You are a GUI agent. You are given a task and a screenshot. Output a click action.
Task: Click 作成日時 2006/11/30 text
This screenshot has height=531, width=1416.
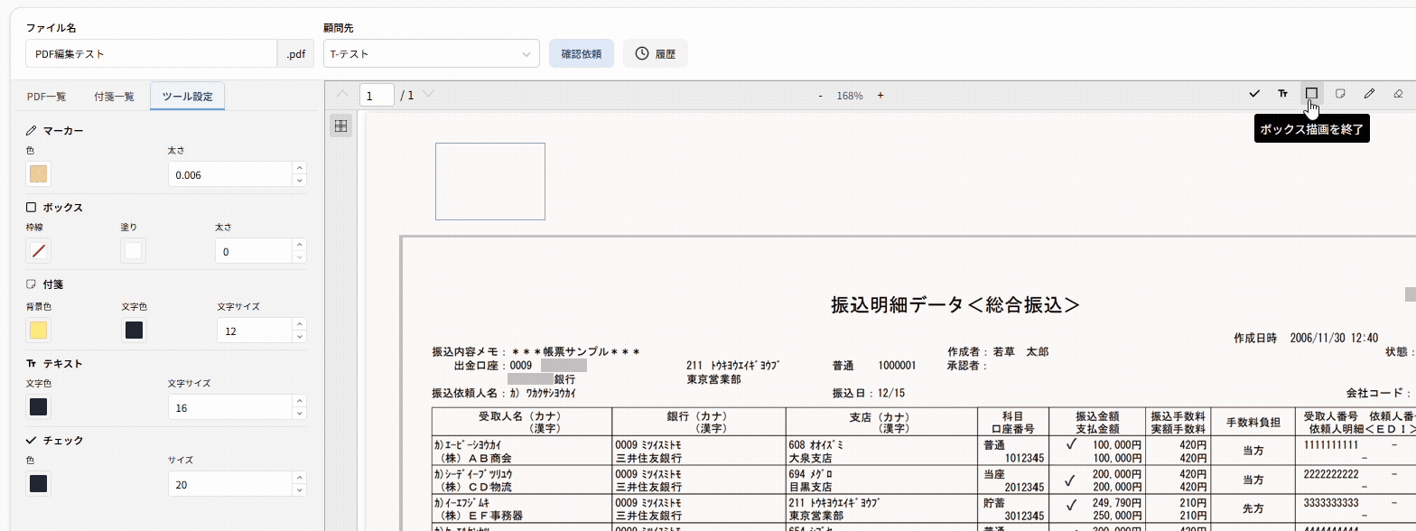[1306, 337]
